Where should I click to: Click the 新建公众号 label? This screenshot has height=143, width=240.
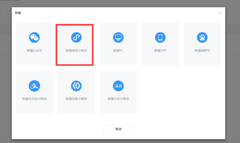click(x=34, y=50)
